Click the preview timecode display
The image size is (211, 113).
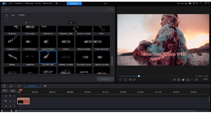[x=202, y=76]
